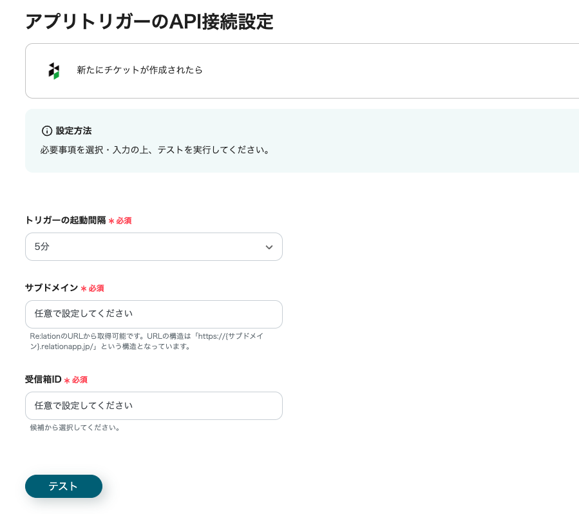This screenshot has width=579, height=514.
Task: Click the 必要事項を選択・入力 instruction sentence
Action: pyautogui.click(x=155, y=150)
